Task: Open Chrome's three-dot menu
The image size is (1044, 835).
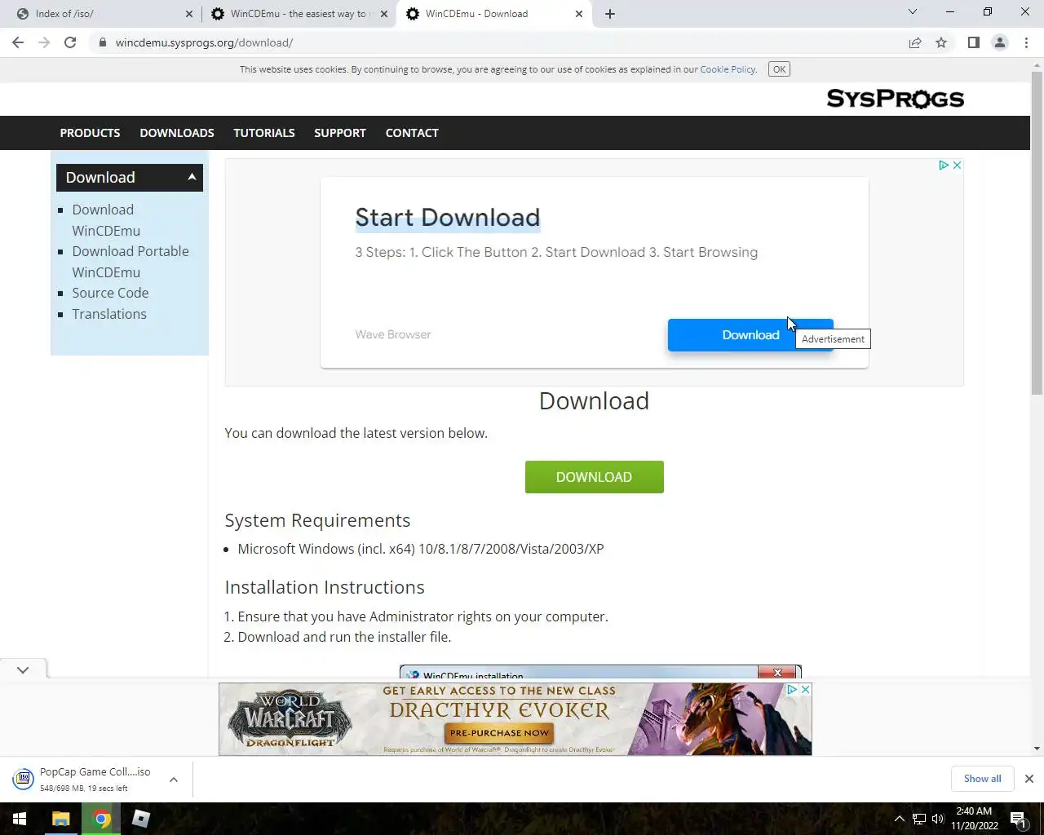Action: coord(1026,42)
